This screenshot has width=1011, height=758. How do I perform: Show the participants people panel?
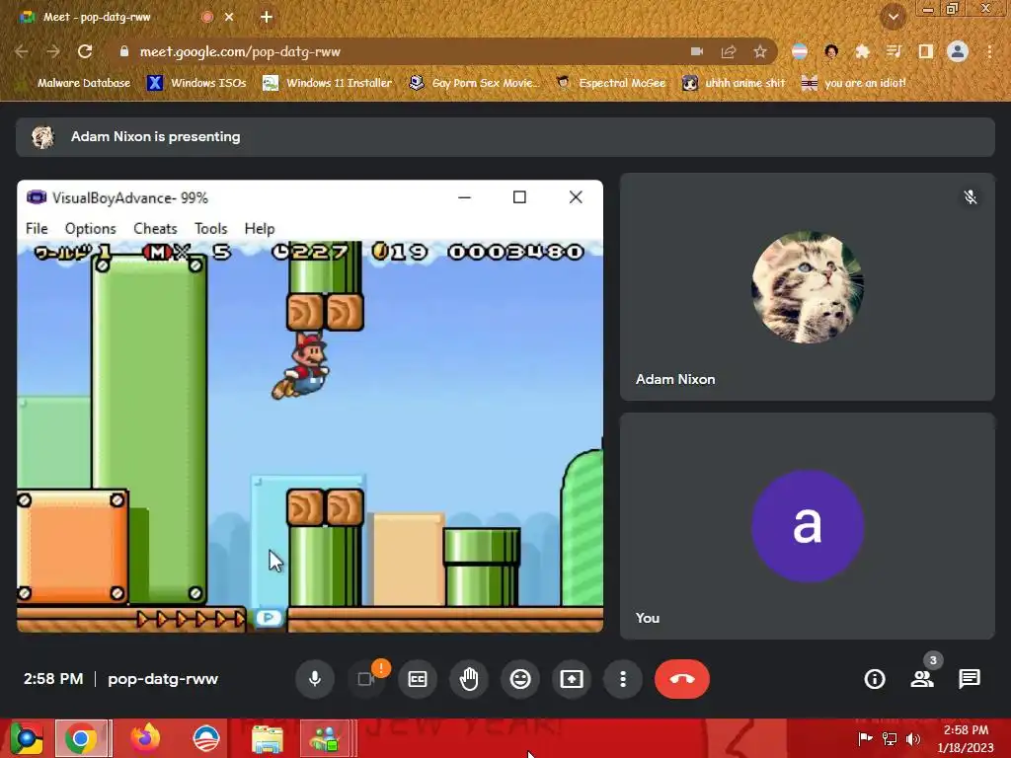click(922, 679)
